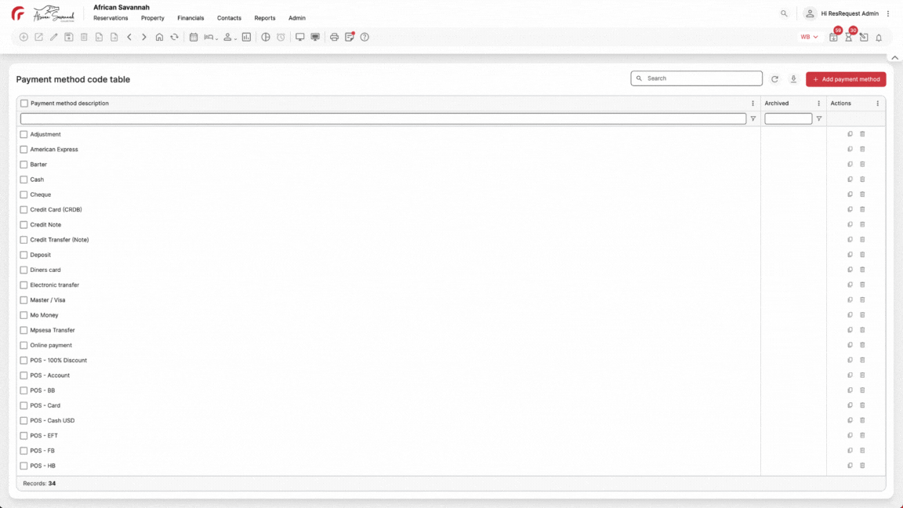Screen dimensions: 903x508
Task: Click the magnifier search icon in the top bar
Action: 784,13
